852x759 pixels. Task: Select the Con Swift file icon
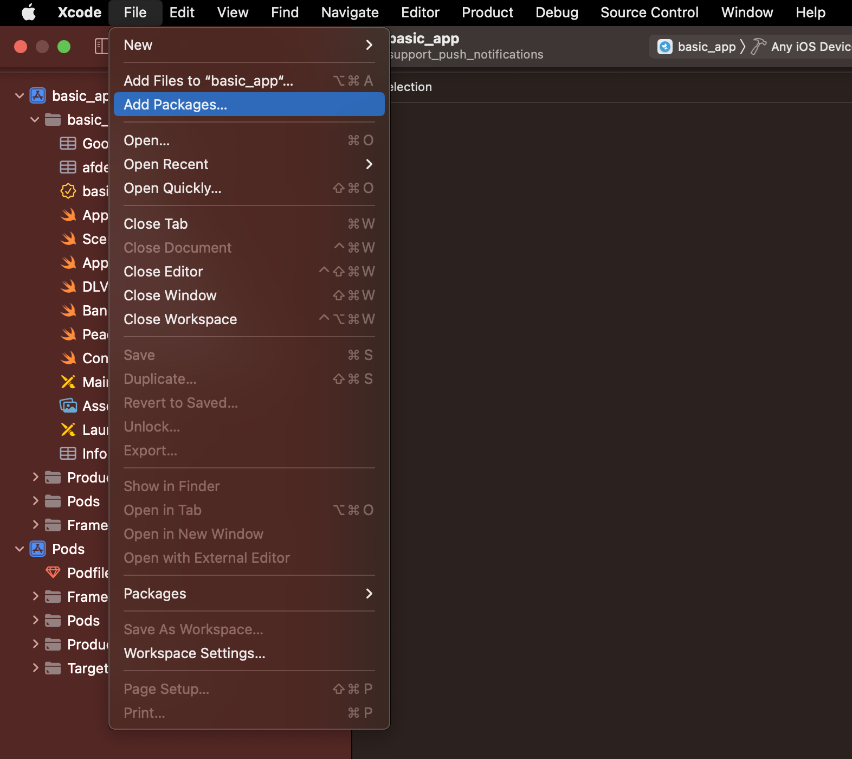point(68,358)
